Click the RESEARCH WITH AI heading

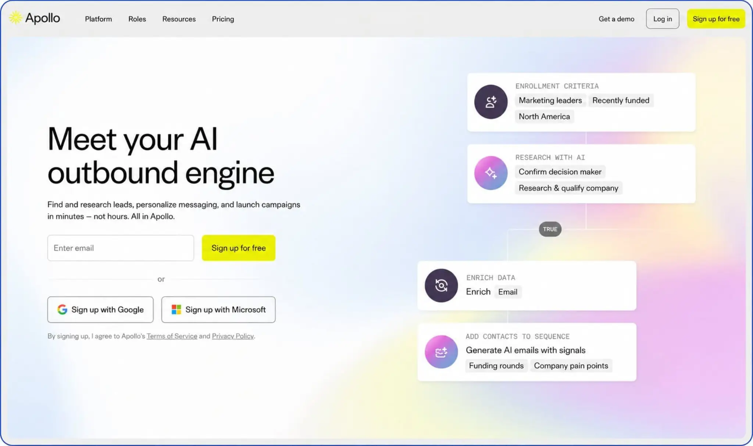(550, 157)
